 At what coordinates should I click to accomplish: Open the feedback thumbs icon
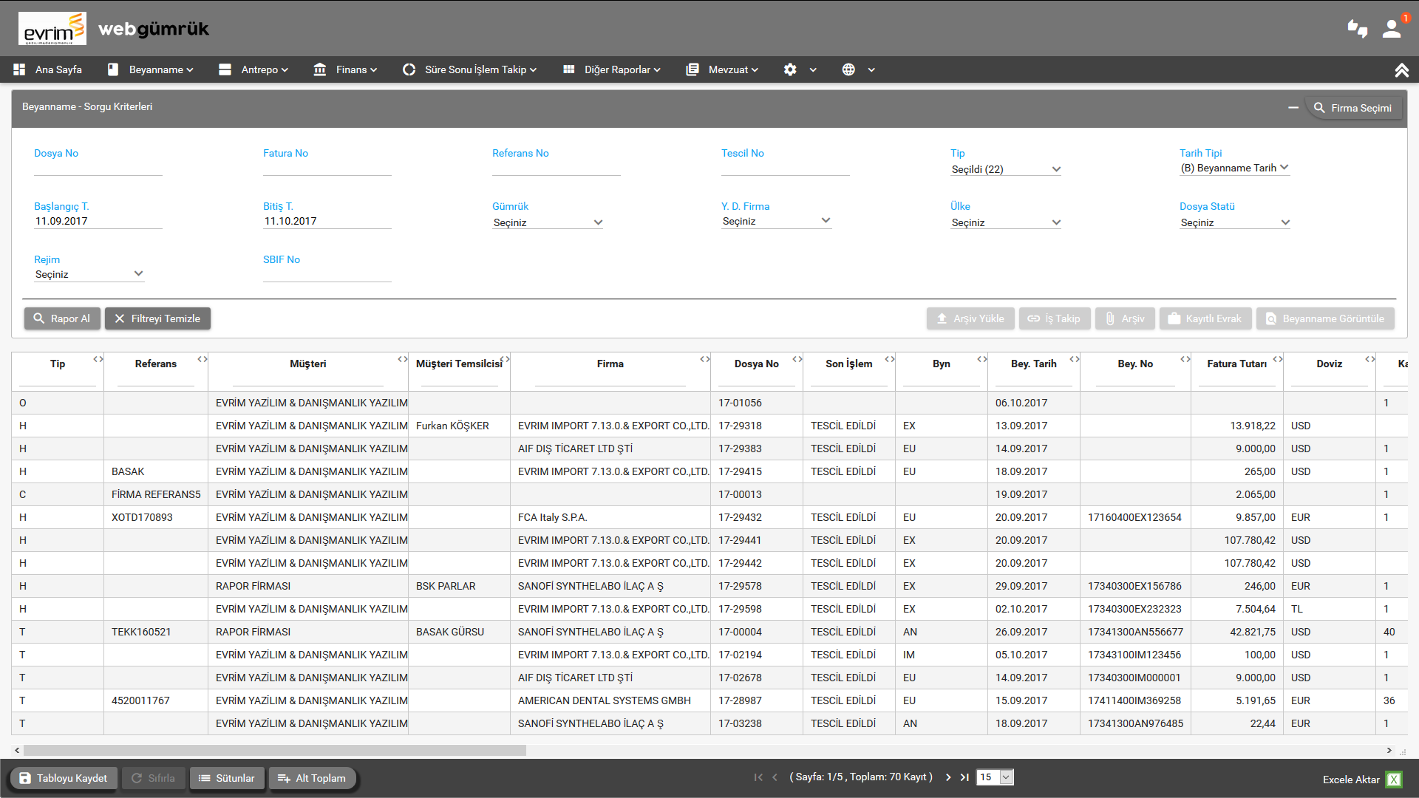coord(1357,29)
